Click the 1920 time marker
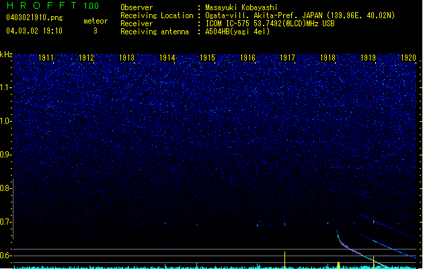 (x=408, y=58)
